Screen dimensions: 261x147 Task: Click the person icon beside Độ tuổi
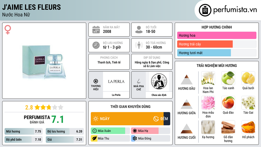pos(139,30)
